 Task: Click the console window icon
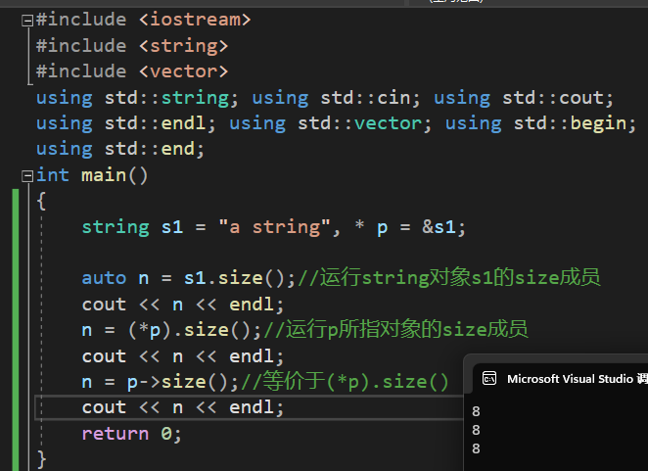point(488,379)
